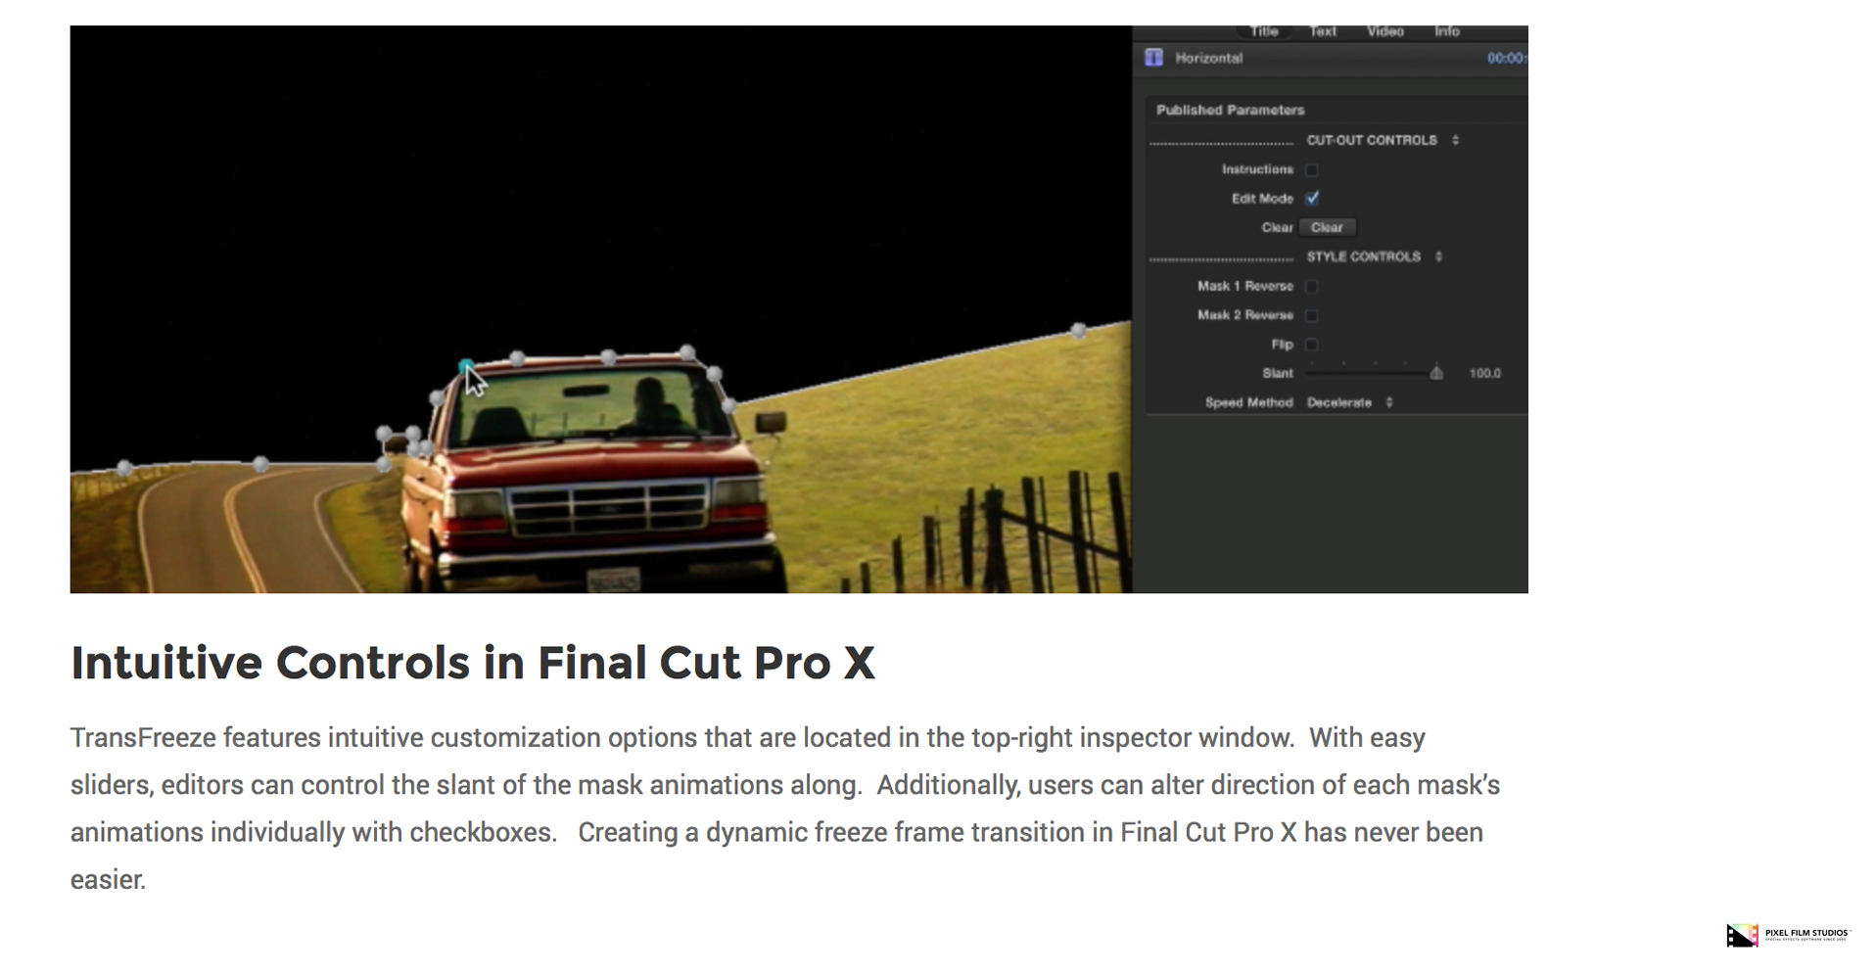Viewport: 1876px width, 973px height.
Task: Click the Horizontal transition icon in inspector
Action: coord(1154,58)
